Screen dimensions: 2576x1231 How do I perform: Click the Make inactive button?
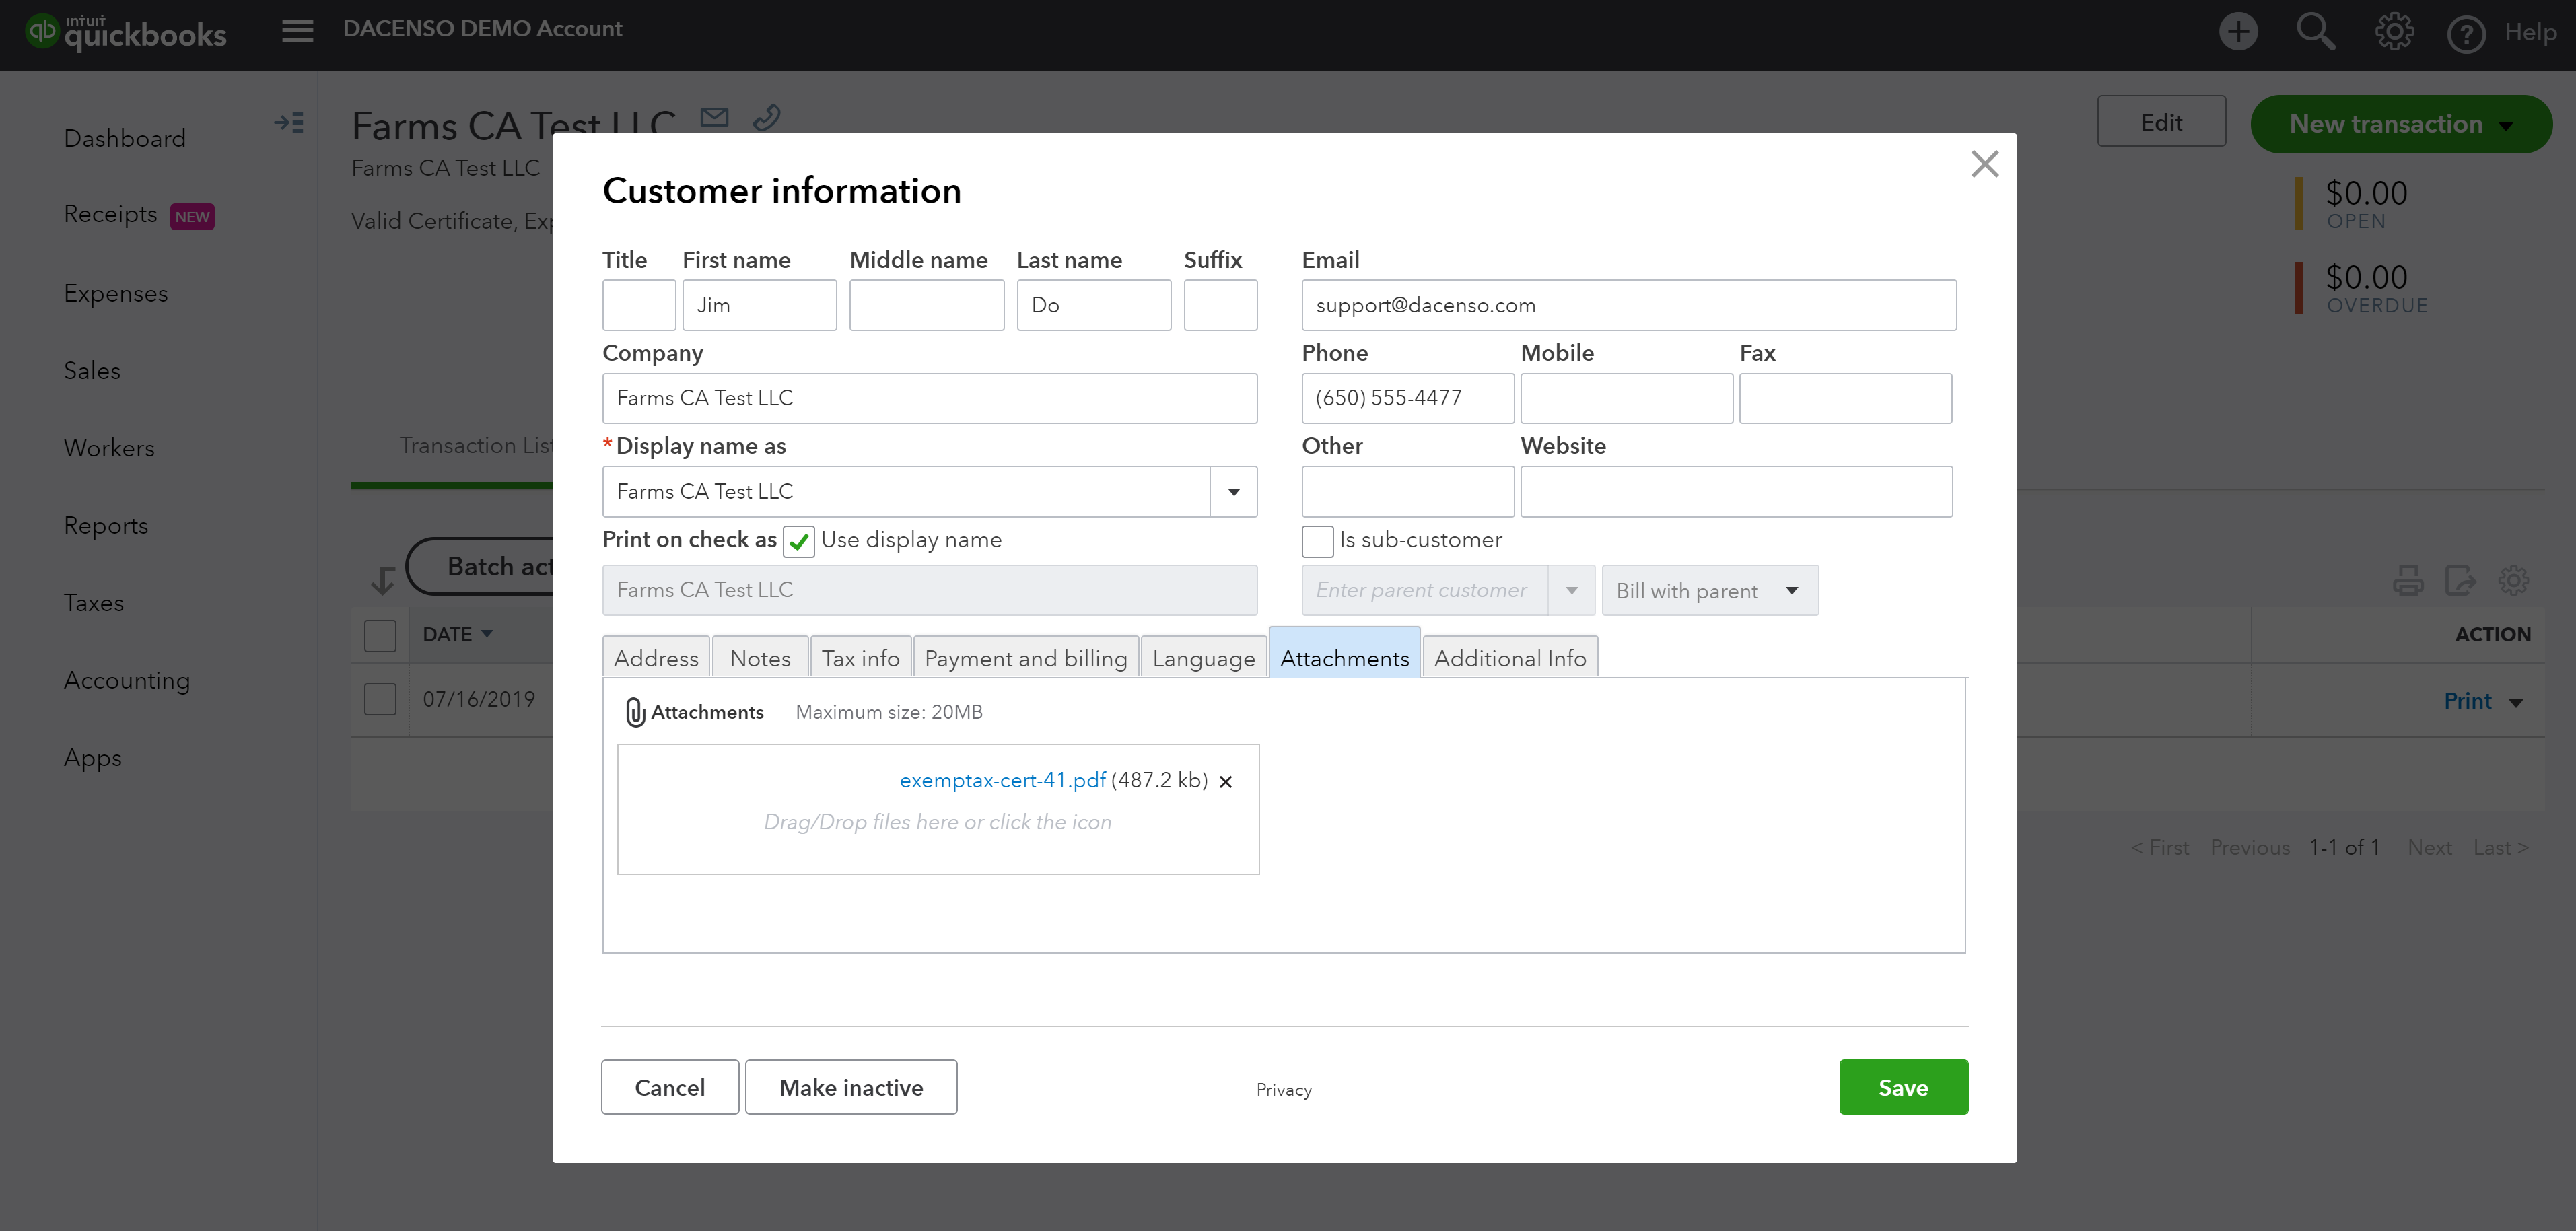[x=851, y=1087]
